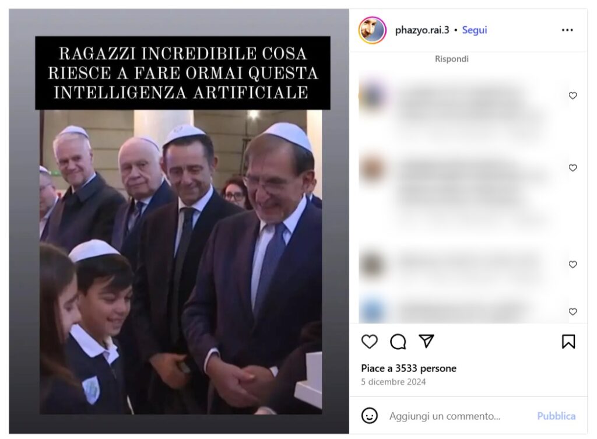Click phazyo.rai.3 profile avatar
597x439 pixels.
pos(372,30)
